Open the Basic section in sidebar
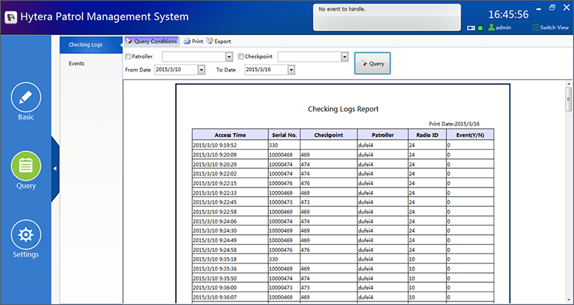 point(26,98)
